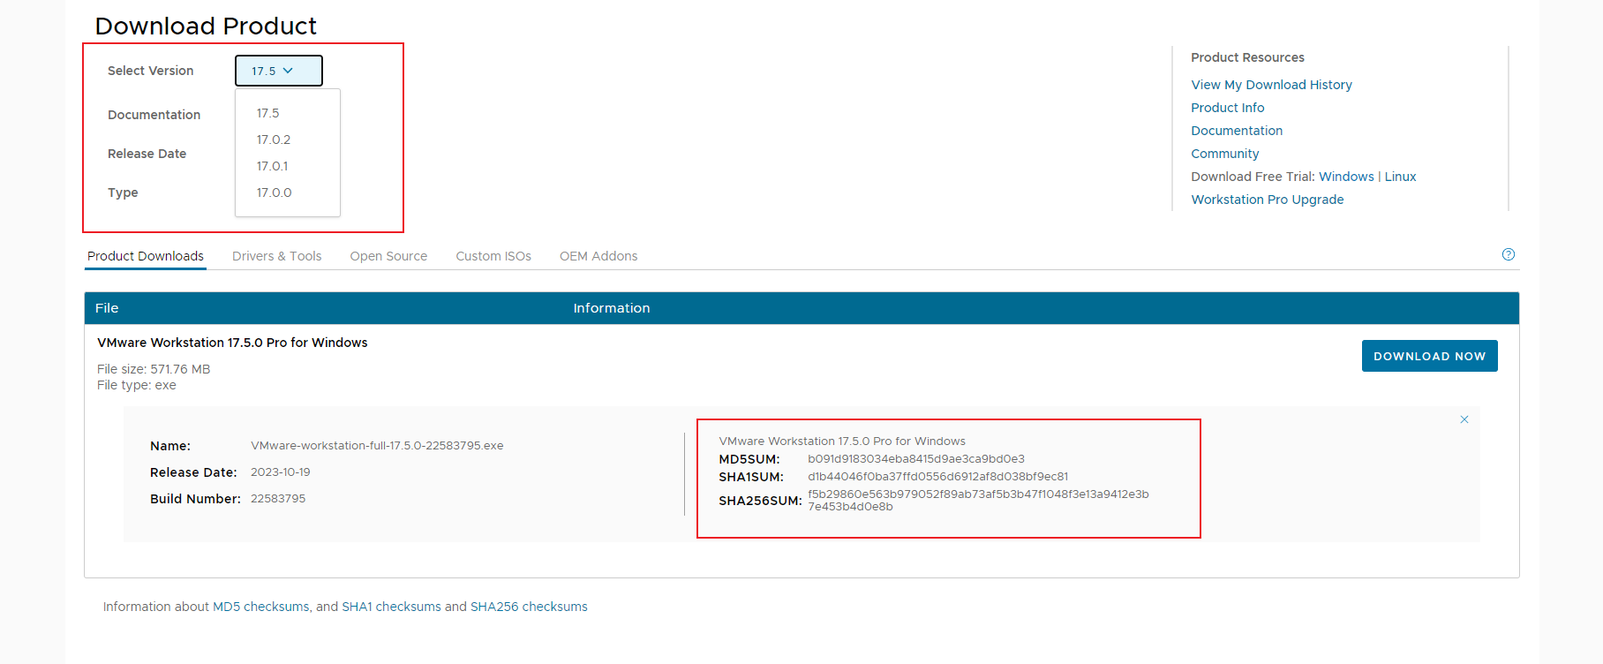Click the Download Product heading
Viewport: 1603px width, 664px height.
click(x=206, y=26)
